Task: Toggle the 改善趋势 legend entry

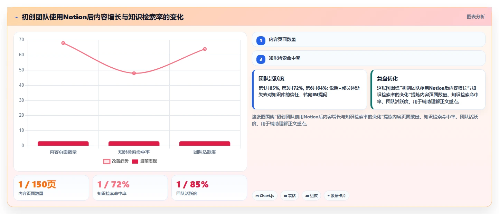Action: [116, 161]
